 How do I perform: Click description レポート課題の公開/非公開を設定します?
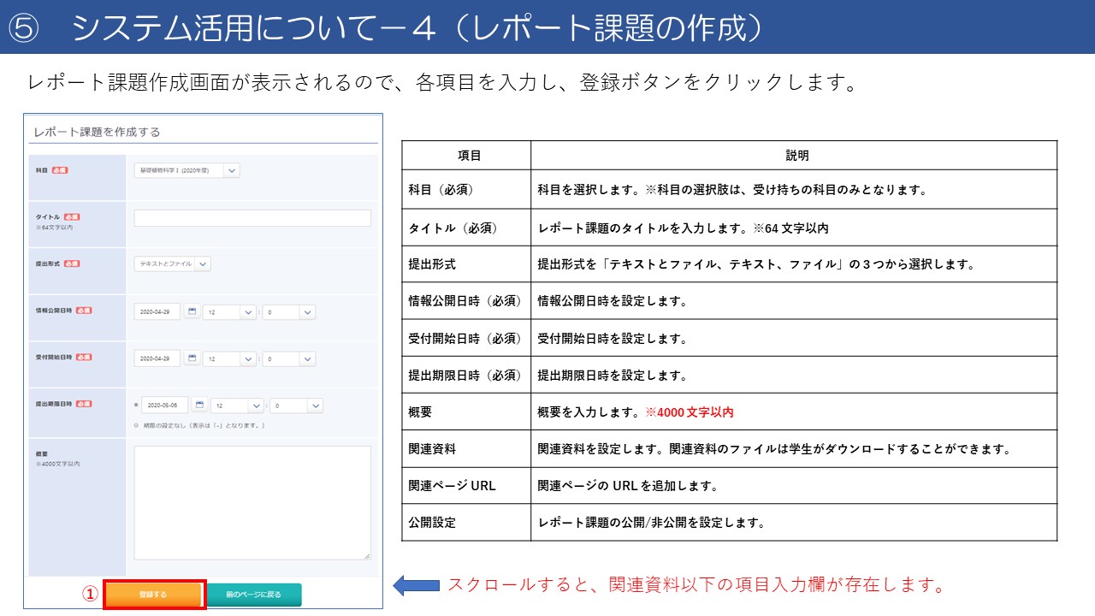(x=651, y=522)
